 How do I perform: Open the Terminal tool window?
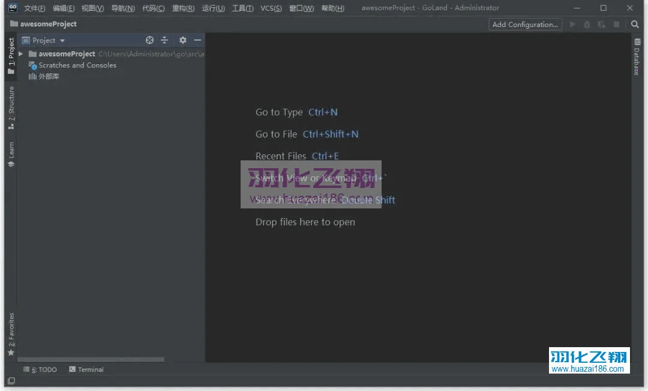click(x=86, y=369)
